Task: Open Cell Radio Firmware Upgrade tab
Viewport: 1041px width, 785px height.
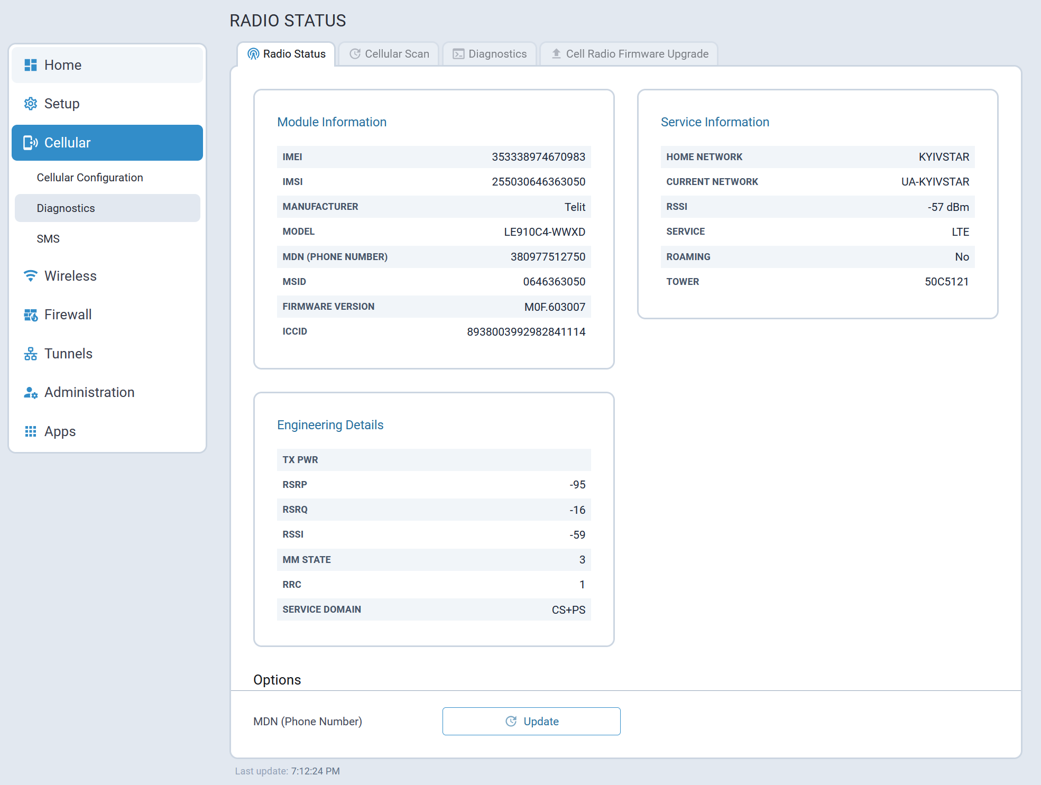Action: (x=630, y=54)
